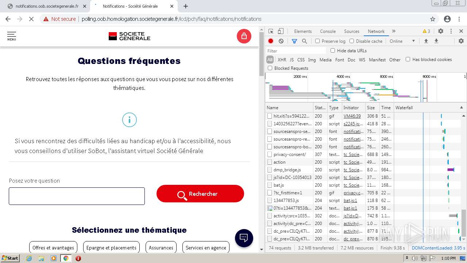Click the Posez votre question input field
The image size is (467, 263).
77,196
